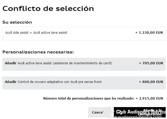Click Añadir label in the cruise control row
The width and height of the screenshot is (167, 119).
tap(11, 82)
